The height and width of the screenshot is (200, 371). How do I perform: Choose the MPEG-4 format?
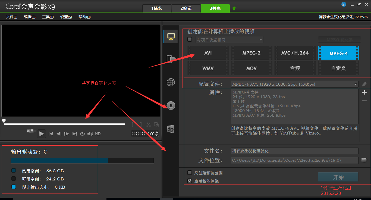pyautogui.click(x=339, y=53)
